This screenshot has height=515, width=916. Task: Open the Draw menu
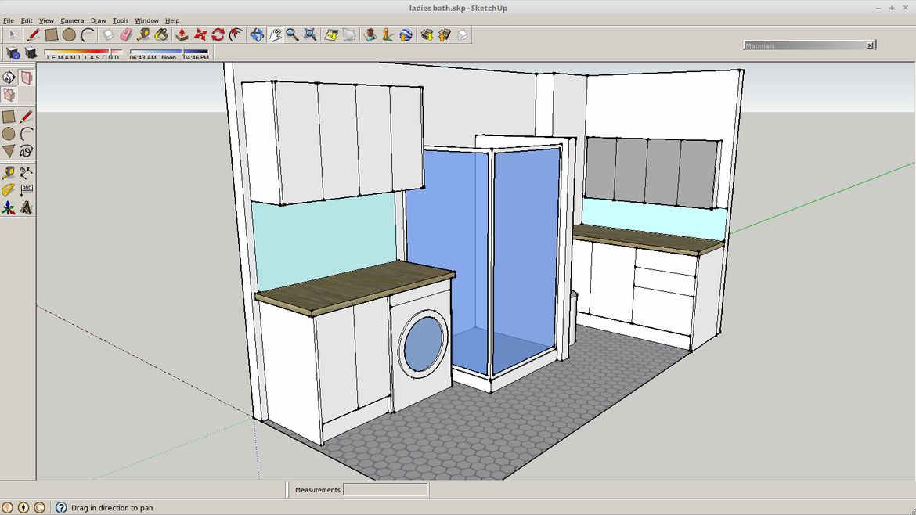click(x=98, y=20)
